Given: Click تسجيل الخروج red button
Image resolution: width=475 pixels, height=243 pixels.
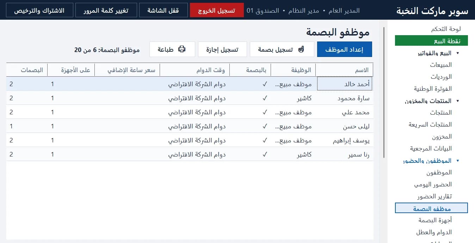Looking at the screenshot, I should tap(217, 10).
